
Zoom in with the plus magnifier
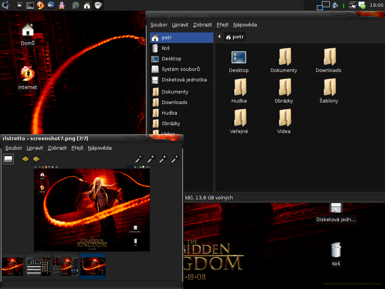coord(139,159)
